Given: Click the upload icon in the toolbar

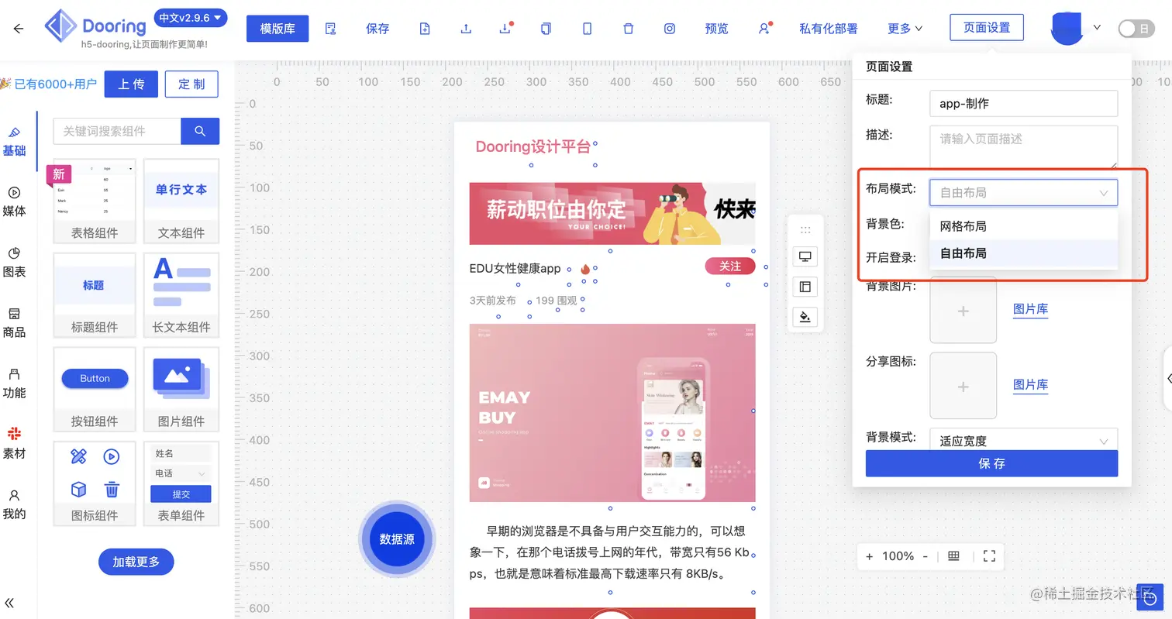Looking at the screenshot, I should (466, 29).
